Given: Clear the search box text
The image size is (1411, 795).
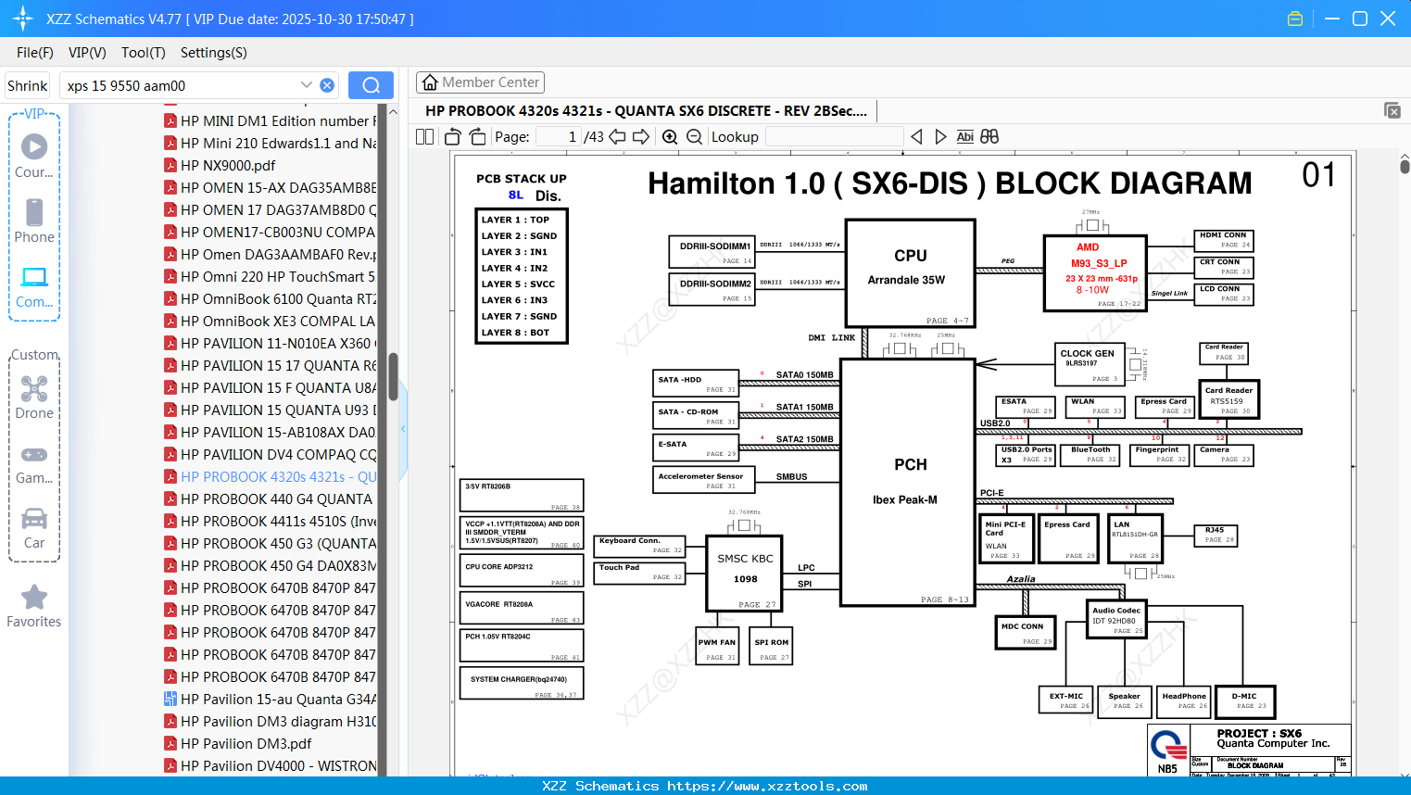Looking at the screenshot, I should [x=327, y=85].
